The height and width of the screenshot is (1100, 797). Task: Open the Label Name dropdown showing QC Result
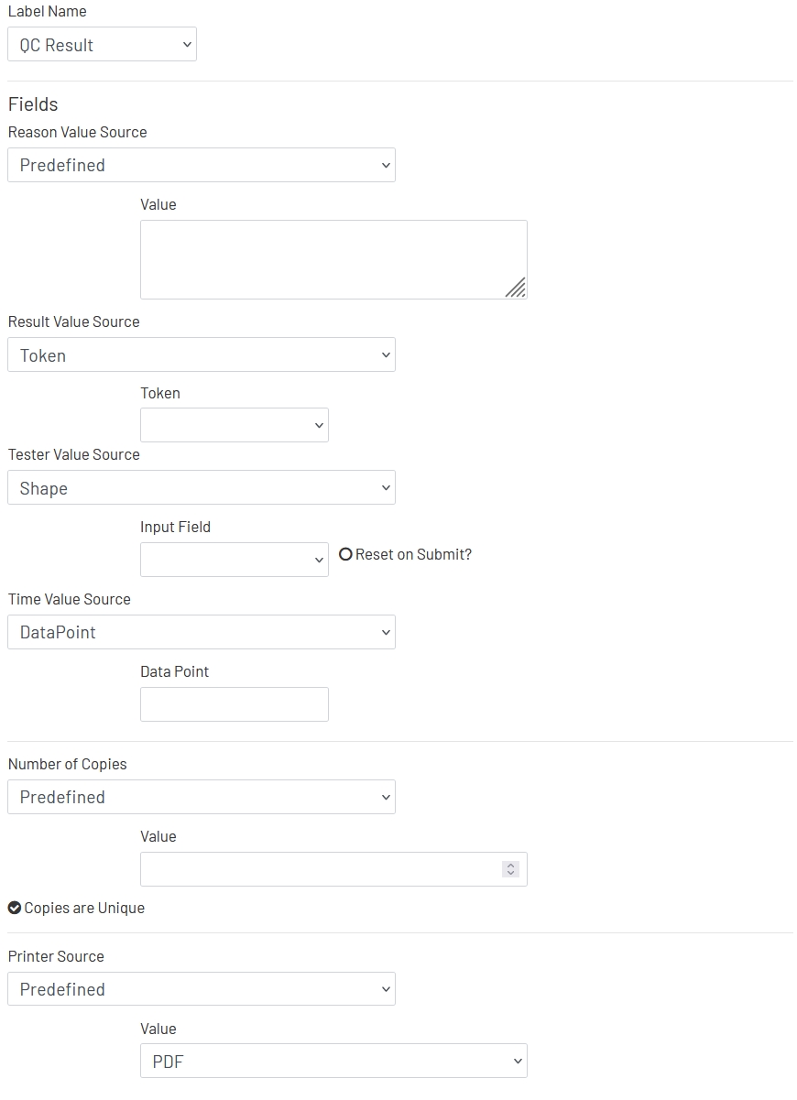click(101, 43)
